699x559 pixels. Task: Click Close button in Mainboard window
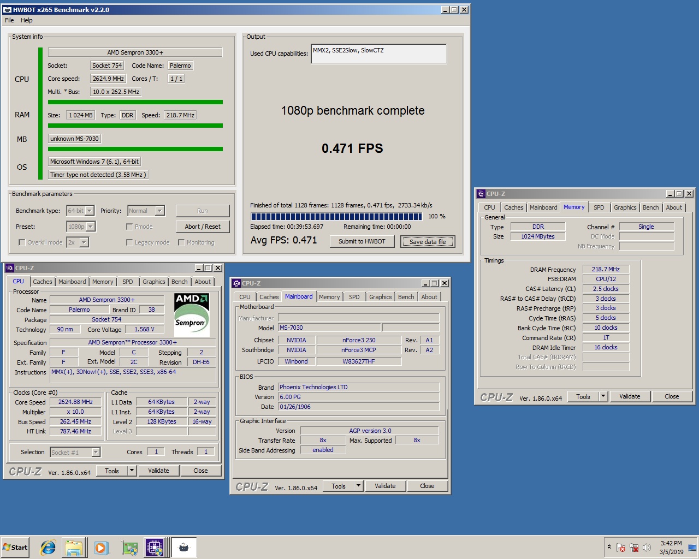(427, 486)
